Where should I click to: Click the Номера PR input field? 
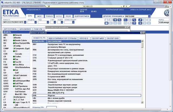[x=52, y=107]
